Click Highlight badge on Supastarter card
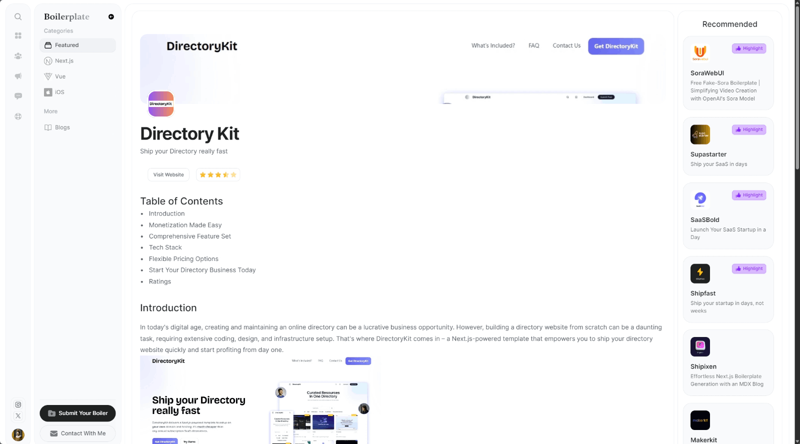The width and height of the screenshot is (800, 444). pos(749,129)
